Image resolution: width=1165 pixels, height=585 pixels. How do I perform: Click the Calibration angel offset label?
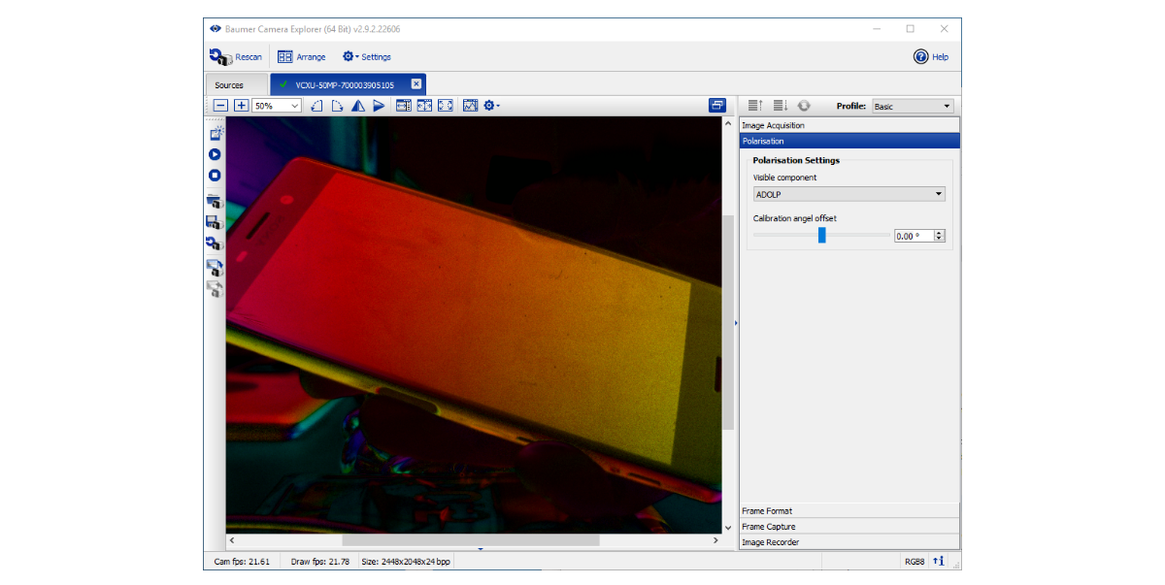795,218
